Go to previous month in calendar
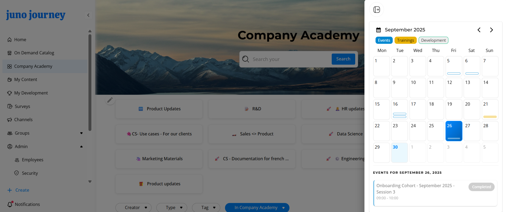506x212 pixels. 479,30
